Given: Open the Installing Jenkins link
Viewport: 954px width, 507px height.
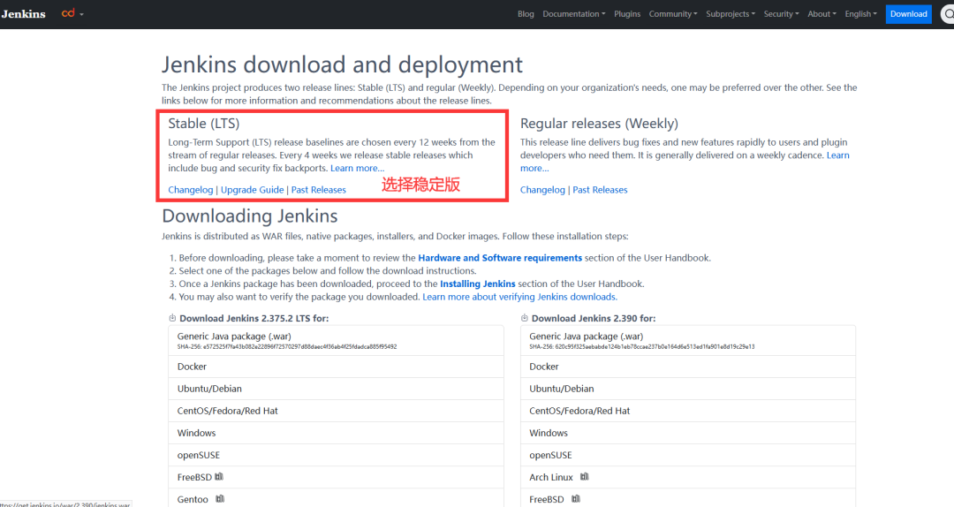Looking at the screenshot, I should tap(478, 284).
